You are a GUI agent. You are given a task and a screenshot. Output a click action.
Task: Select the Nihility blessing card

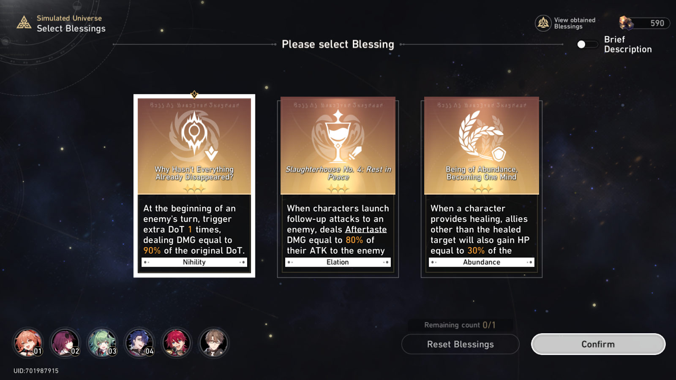194,186
